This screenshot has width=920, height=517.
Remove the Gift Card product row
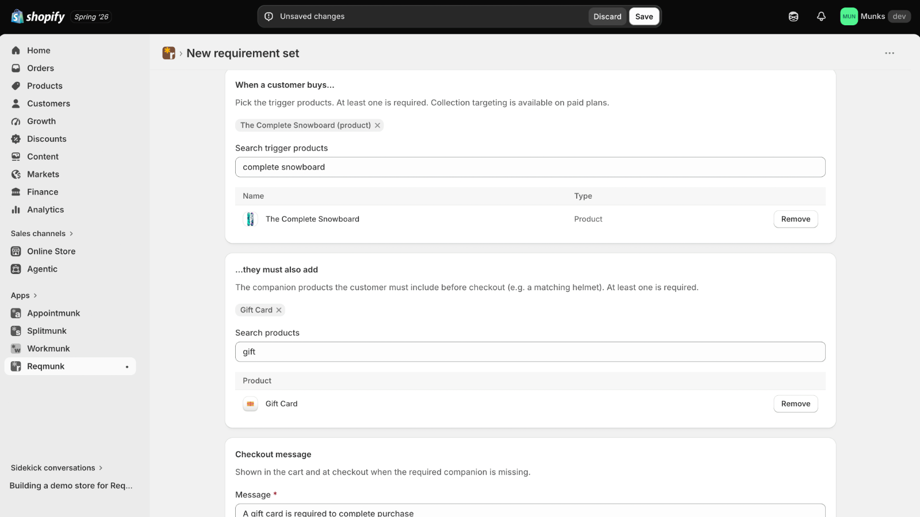[x=796, y=404]
